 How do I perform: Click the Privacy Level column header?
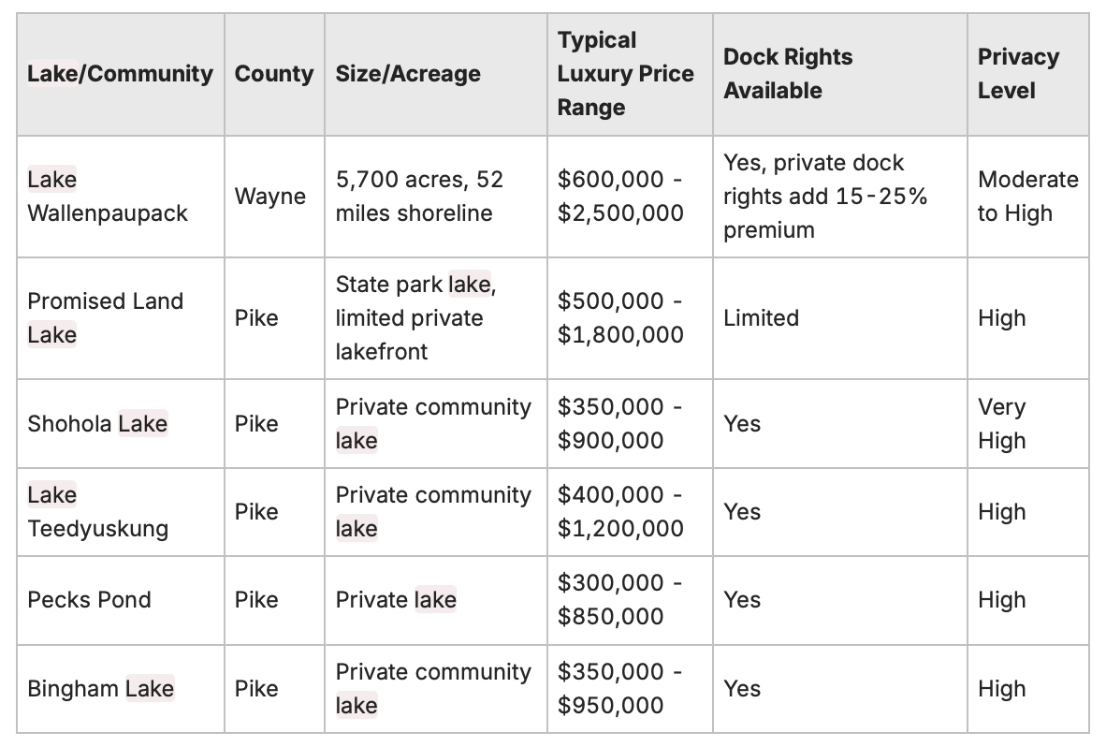click(x=1018, y=74)
